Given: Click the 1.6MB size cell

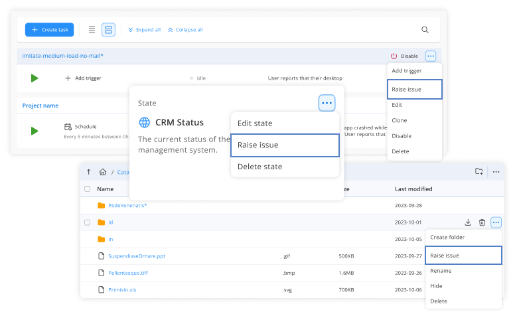Looking at the screenshot, I should [346, 273].
